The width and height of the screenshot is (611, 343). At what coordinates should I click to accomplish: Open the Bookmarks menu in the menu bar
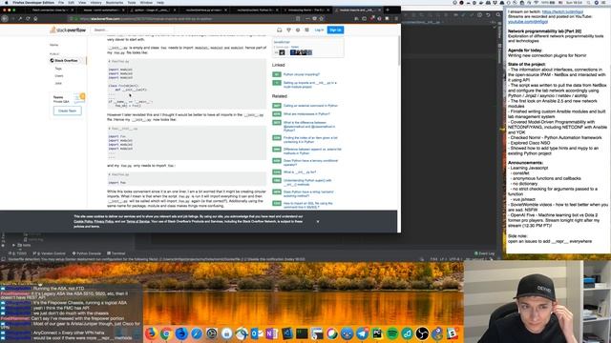115,2
